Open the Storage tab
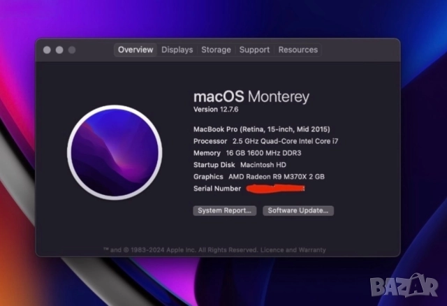Viewport: 447px width, 306px height. coord(216,50)
